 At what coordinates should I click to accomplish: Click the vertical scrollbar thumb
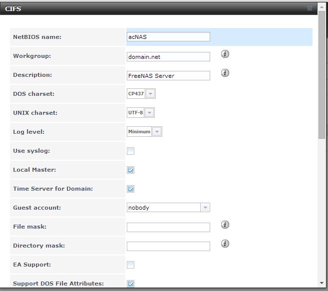coord(322,74)
